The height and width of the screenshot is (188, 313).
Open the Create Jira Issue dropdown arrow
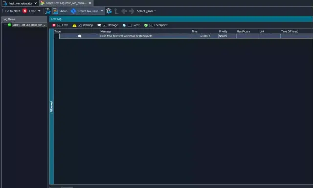(x=102, y=11)
